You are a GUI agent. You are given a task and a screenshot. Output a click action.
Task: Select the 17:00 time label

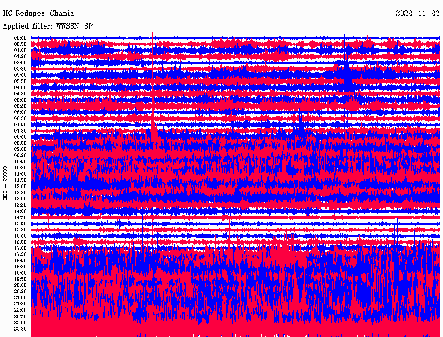pyautogui.click(x=20, y=248)
